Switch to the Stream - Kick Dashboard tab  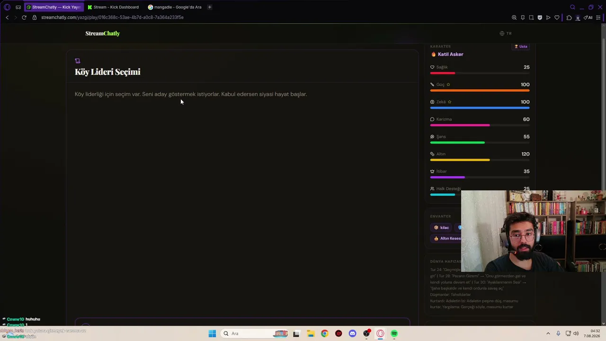coord(113,7)
